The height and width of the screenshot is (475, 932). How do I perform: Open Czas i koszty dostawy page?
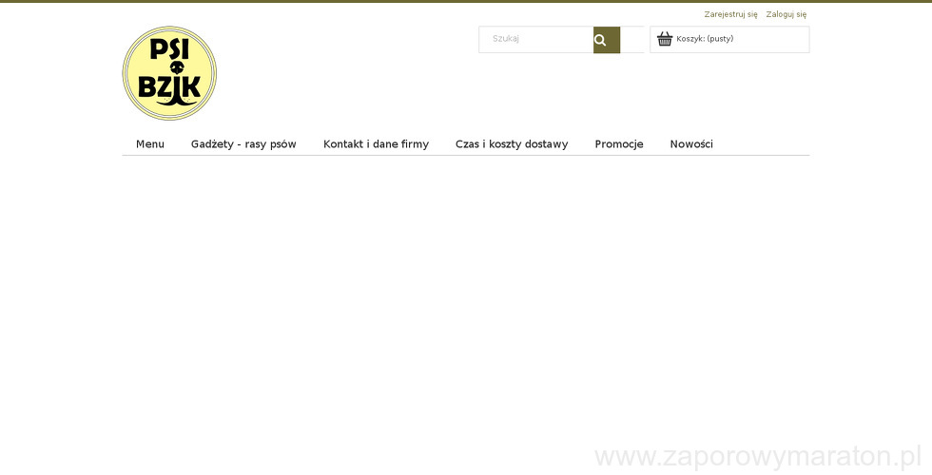(512, 144)
